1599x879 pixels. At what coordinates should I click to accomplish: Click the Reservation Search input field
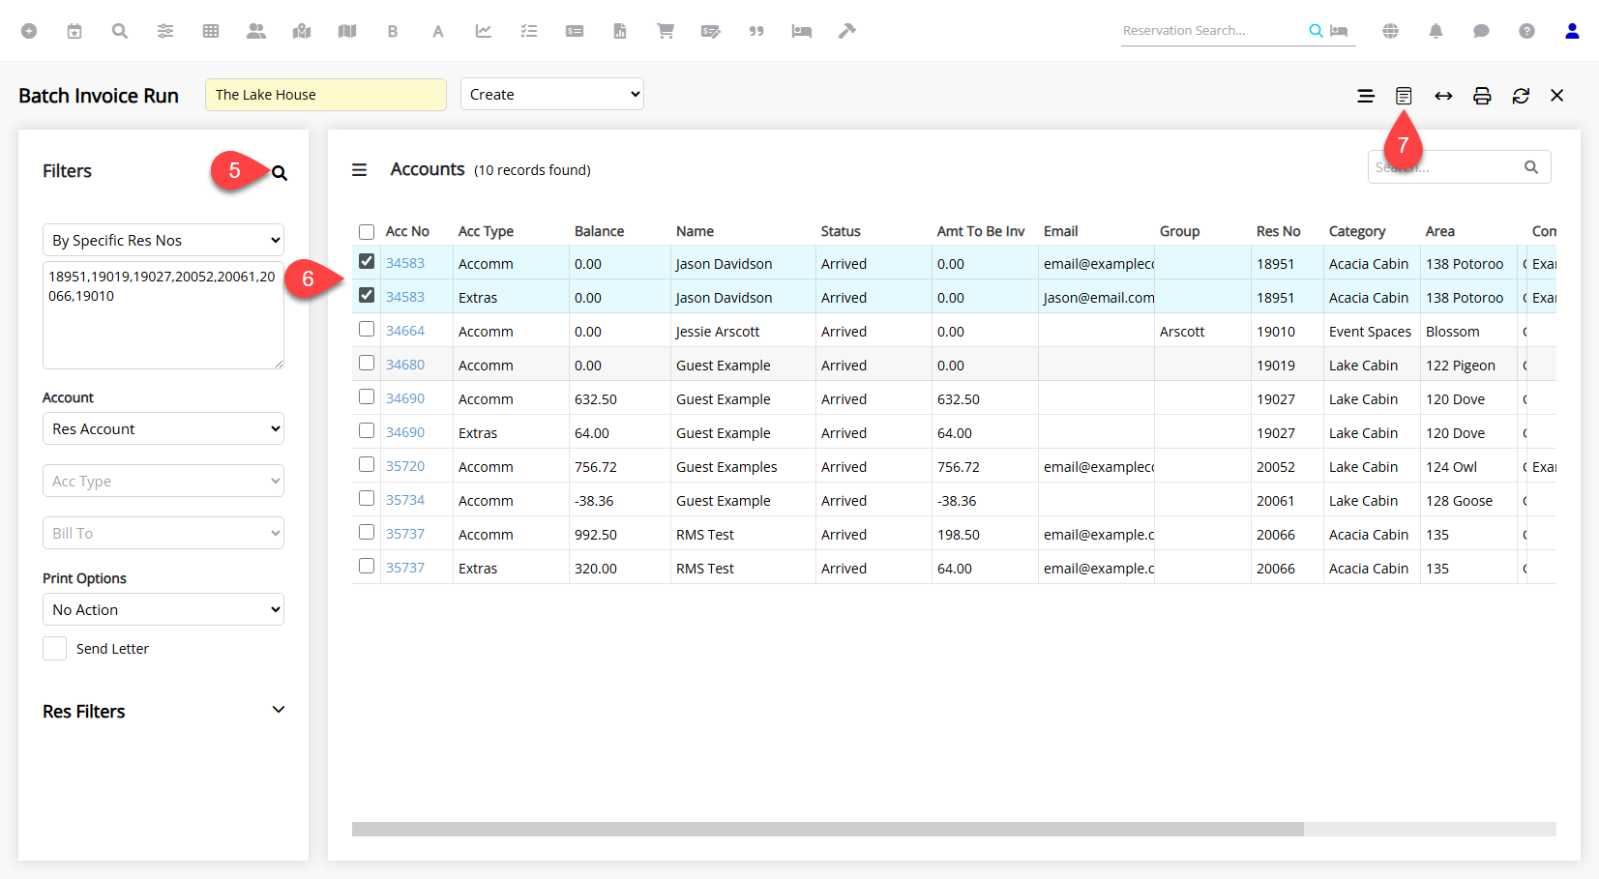(x=1213, y=31)
